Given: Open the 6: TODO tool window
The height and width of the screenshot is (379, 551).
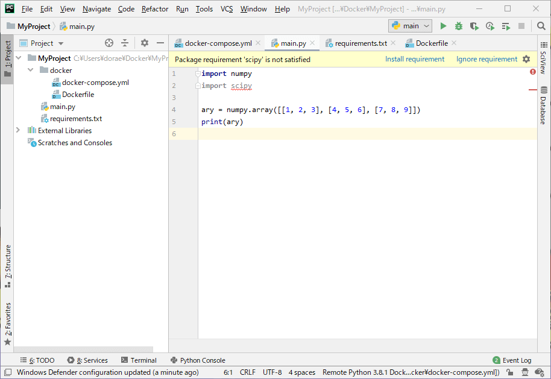Looking at the screenshot, I should (37, 360).
